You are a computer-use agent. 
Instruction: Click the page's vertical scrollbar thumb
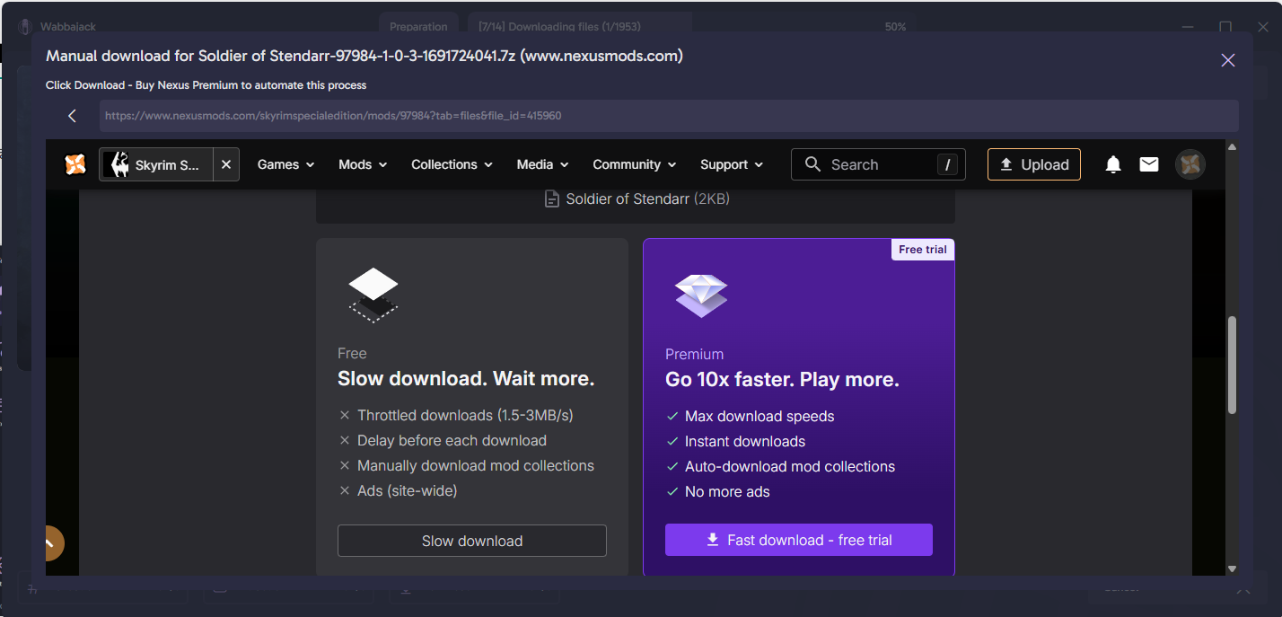[x=1232, y=366]
